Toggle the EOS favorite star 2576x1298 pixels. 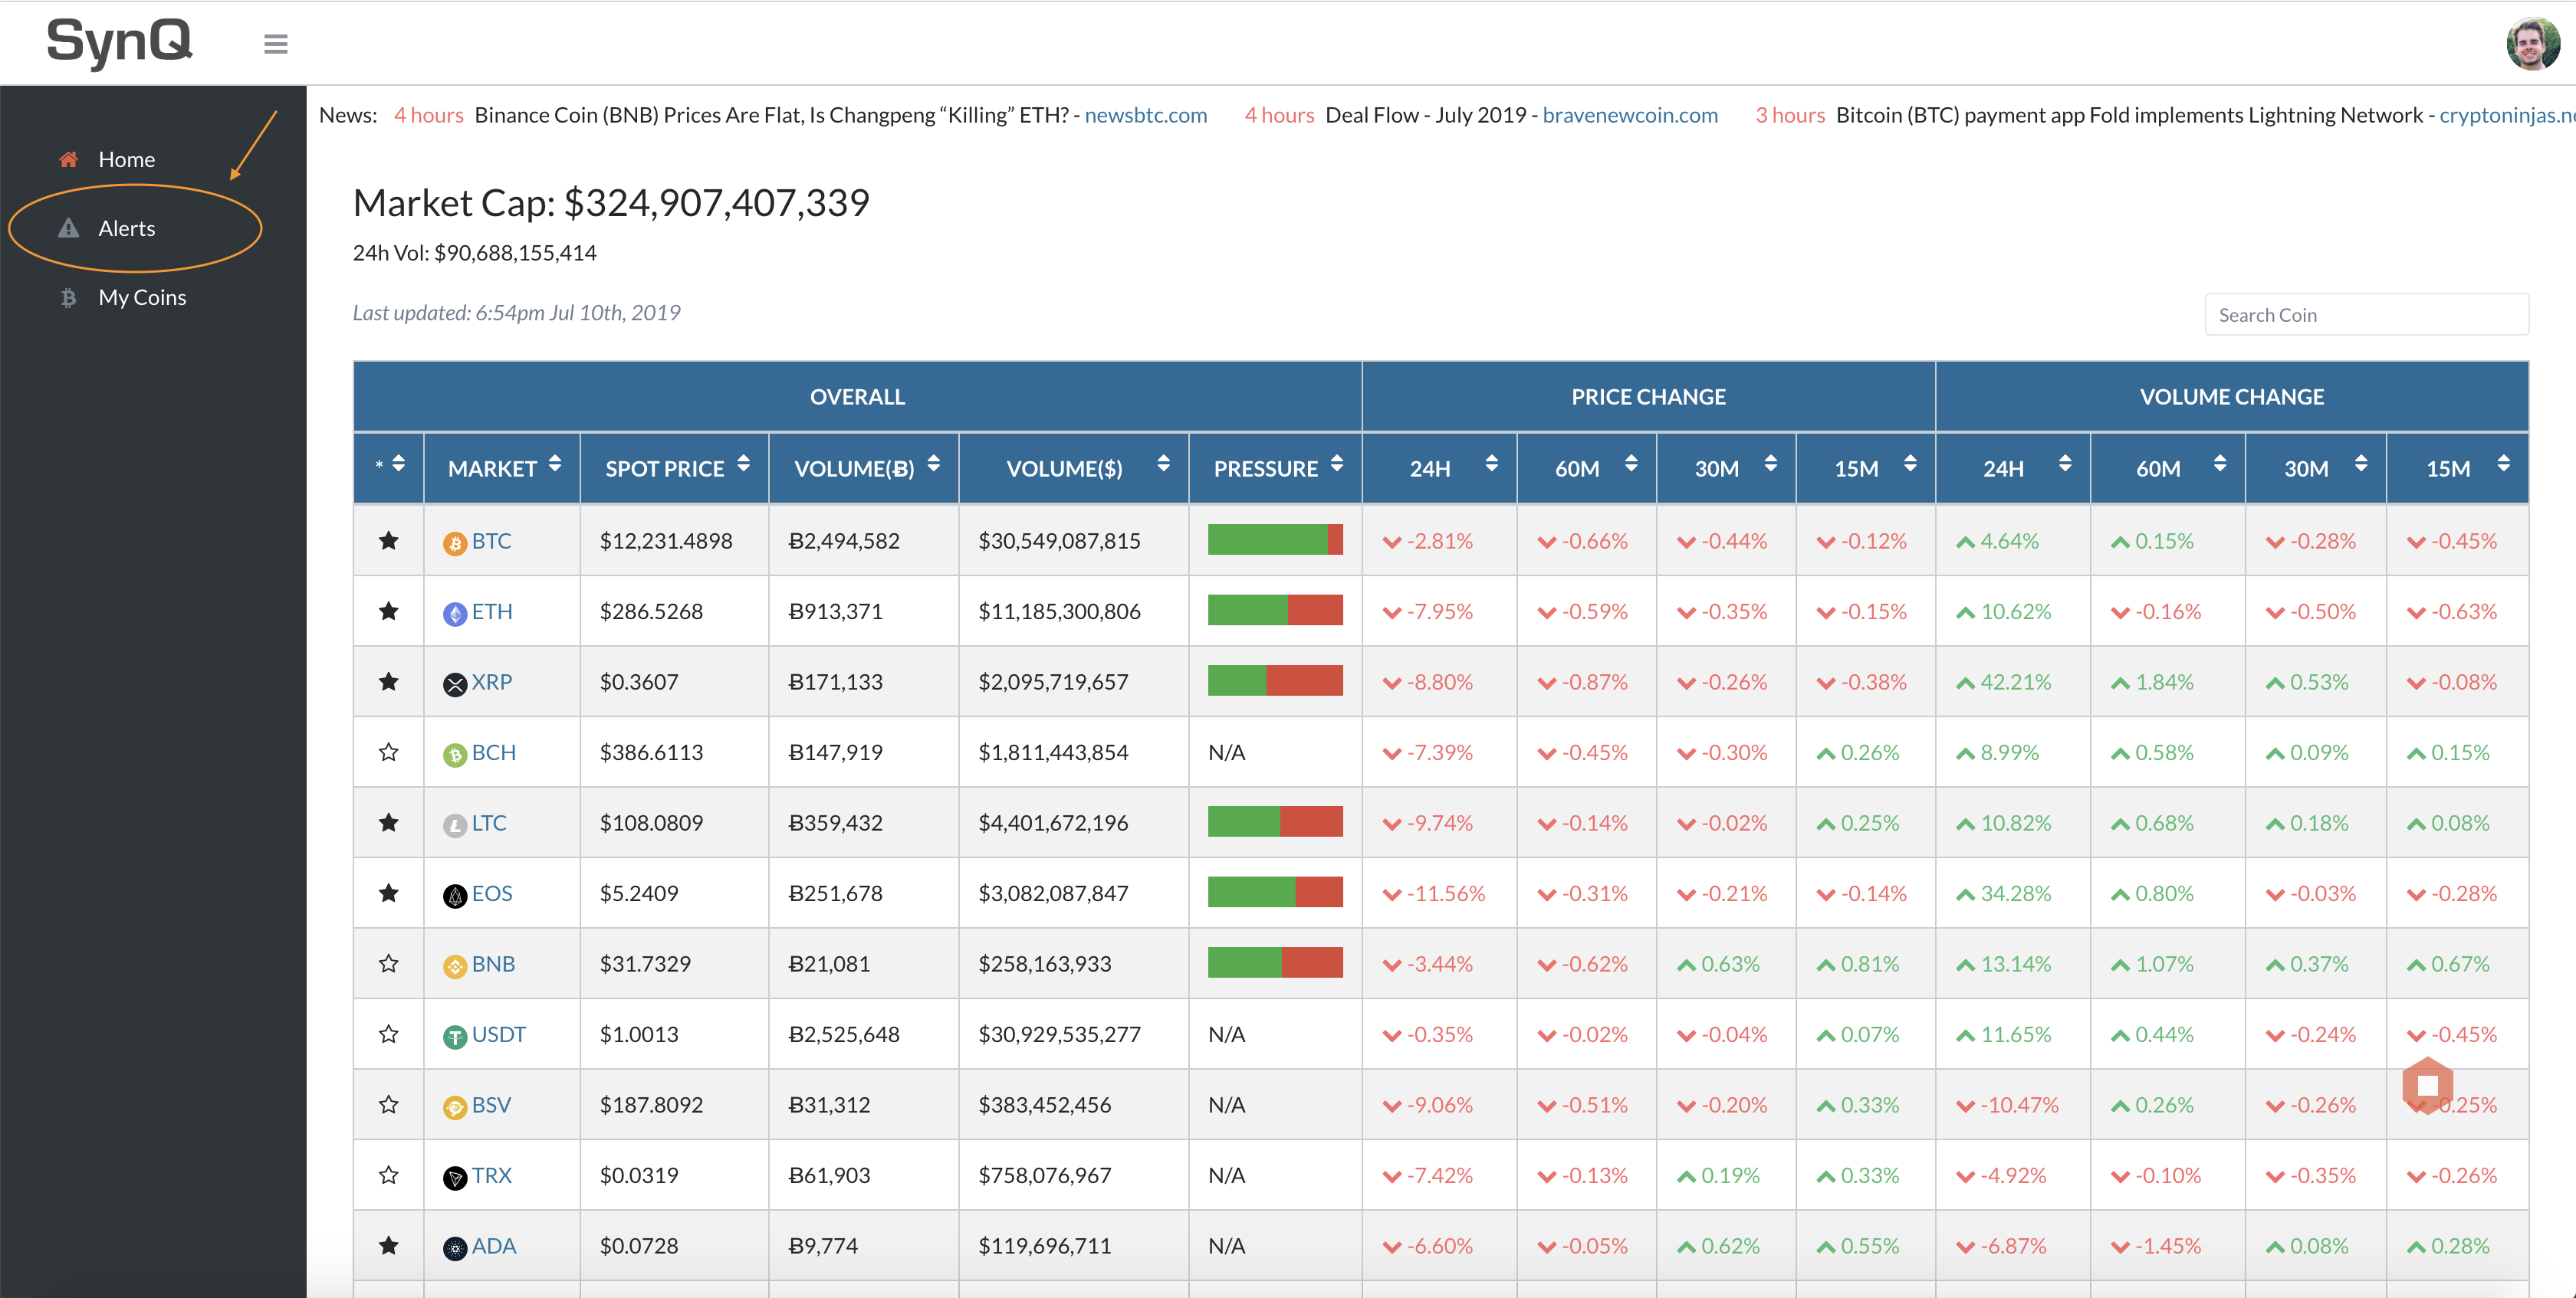pyautogui.click(x=389, y=893)
